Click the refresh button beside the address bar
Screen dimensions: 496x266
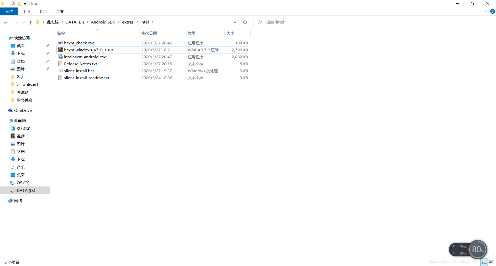(245, 22)
